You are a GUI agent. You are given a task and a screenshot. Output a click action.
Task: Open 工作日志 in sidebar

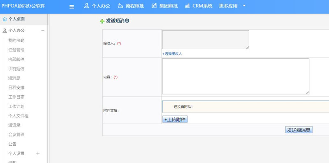coord(16,97)
